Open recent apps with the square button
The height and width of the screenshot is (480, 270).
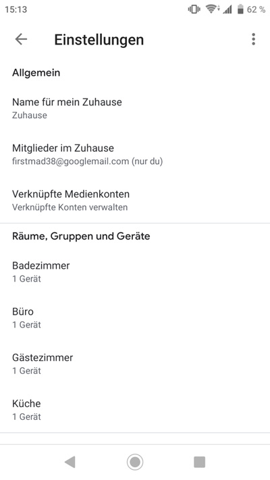coord(200,462)
